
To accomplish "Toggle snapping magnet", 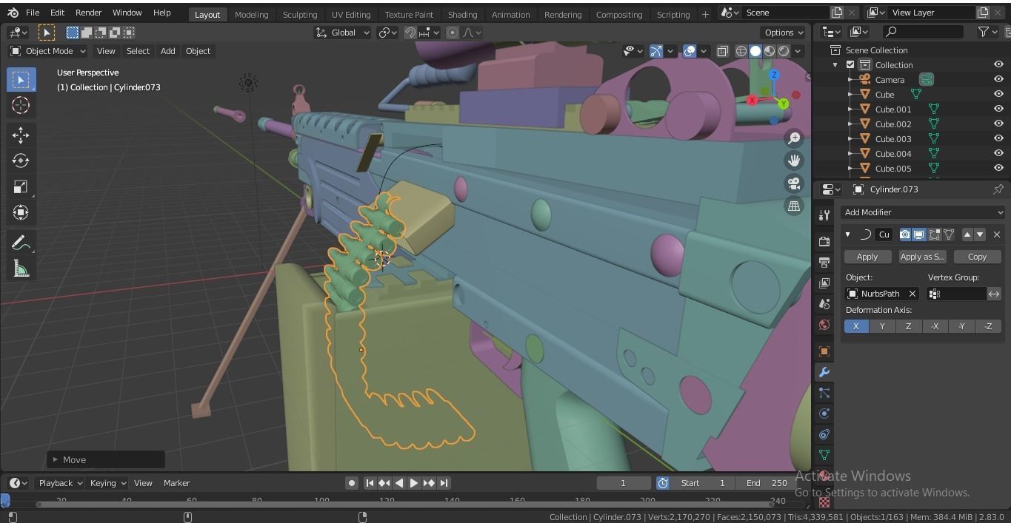I will click(410, 33).
